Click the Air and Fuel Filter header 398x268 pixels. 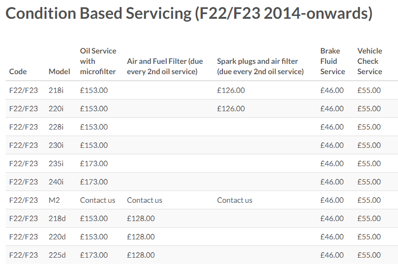coord(165,67)
